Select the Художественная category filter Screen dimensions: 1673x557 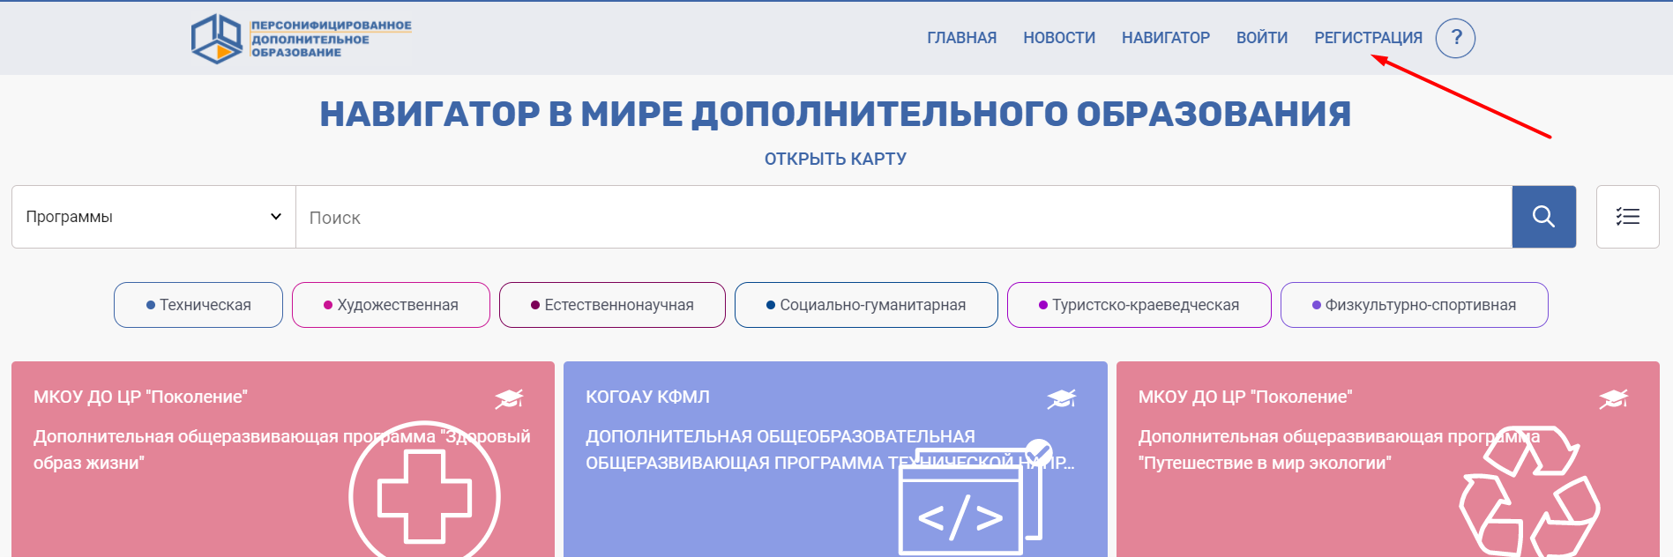pyautogui.click(x=391, y=305)
